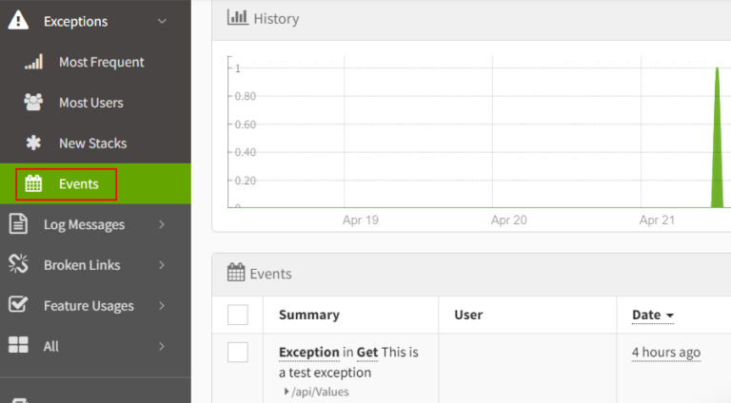Click the Most Frequent bar chart icon
731x403 pixels.
33,62
